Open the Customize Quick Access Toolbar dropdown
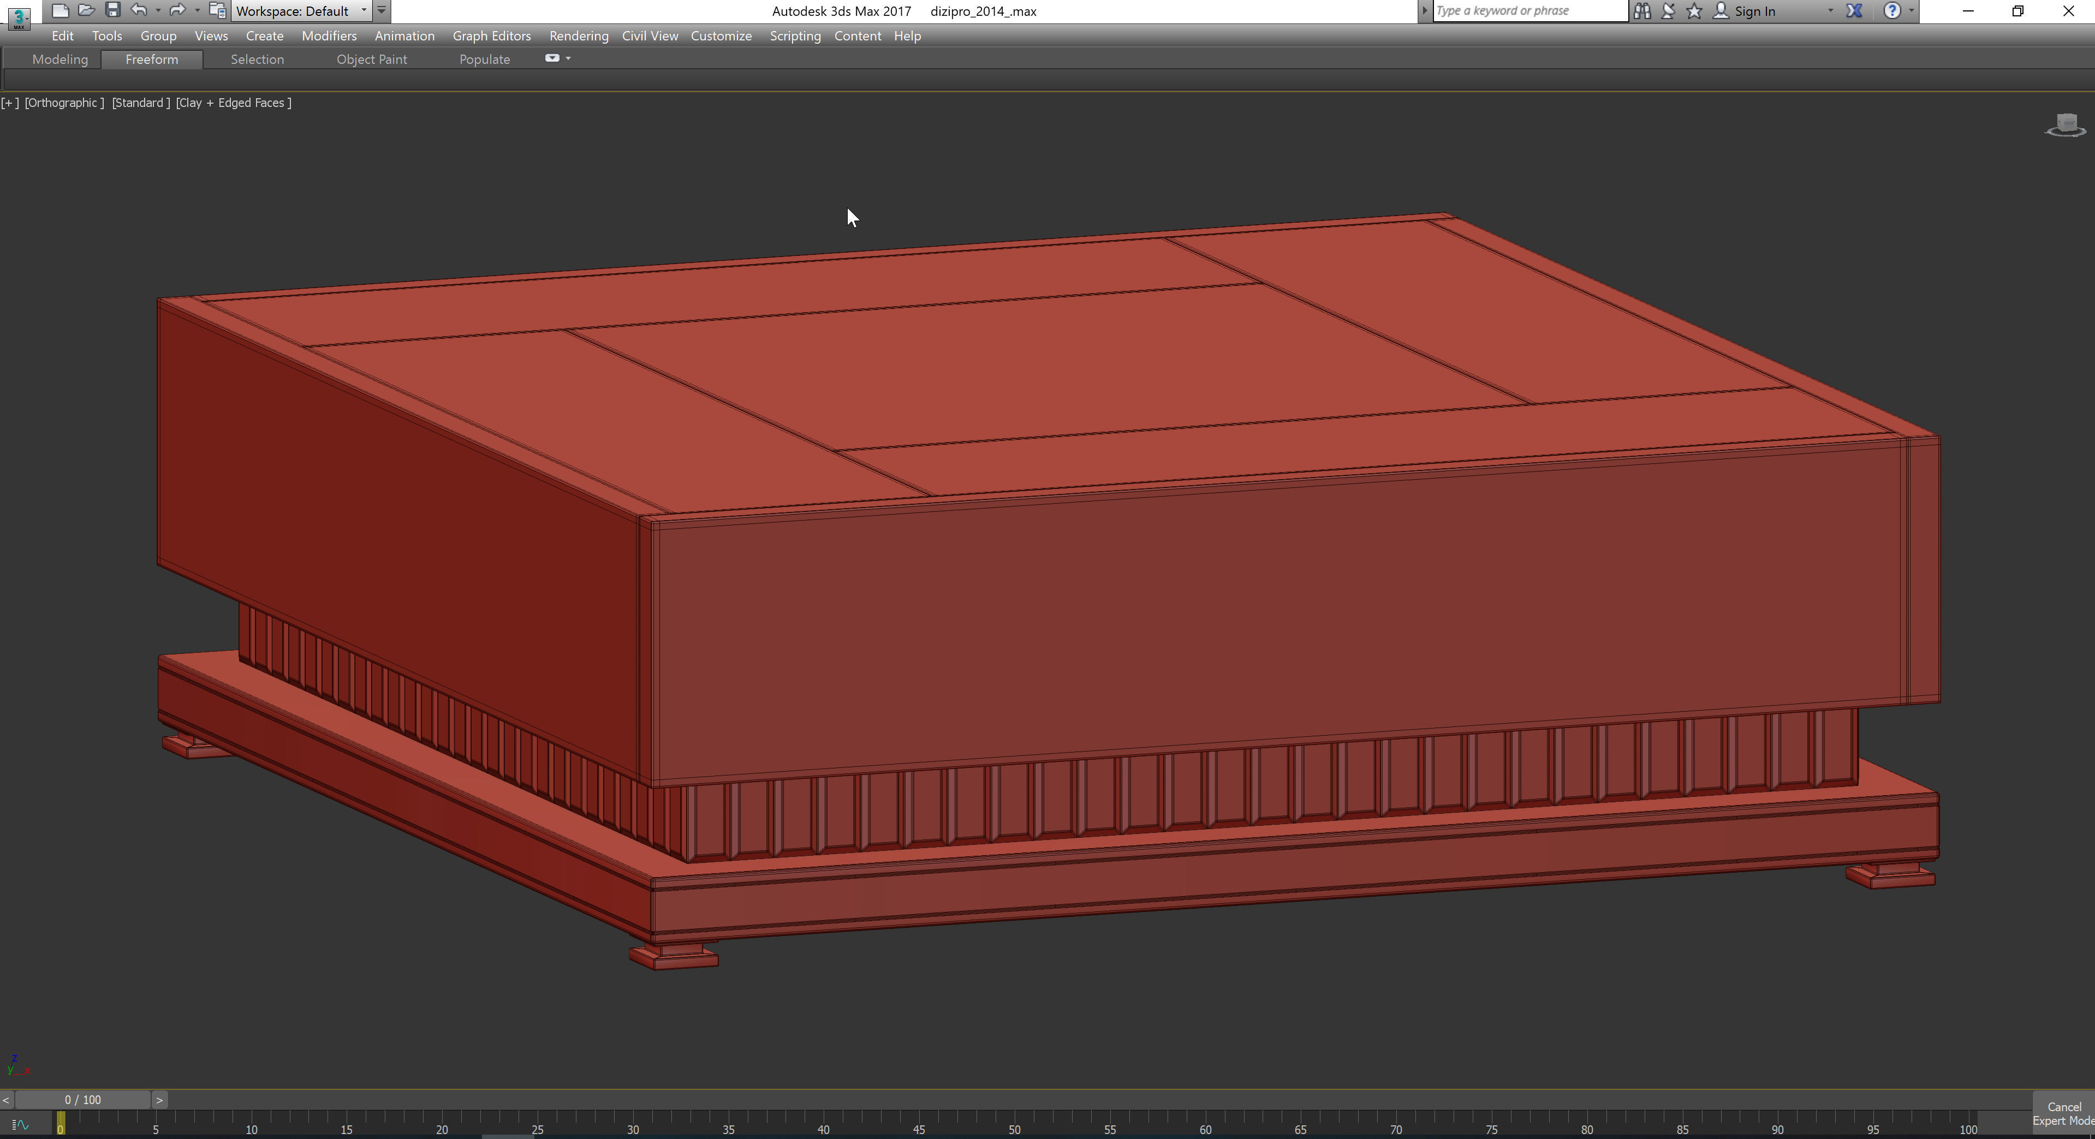The height and width of the screenshot is (1139, 2095). pos(382,10)
